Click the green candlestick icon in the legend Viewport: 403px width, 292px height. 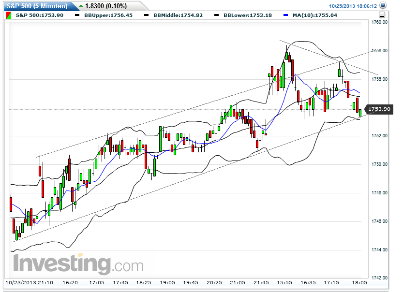pyautogui.click(x=7, y=15)
